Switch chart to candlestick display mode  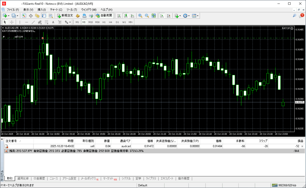coord(126,16)
